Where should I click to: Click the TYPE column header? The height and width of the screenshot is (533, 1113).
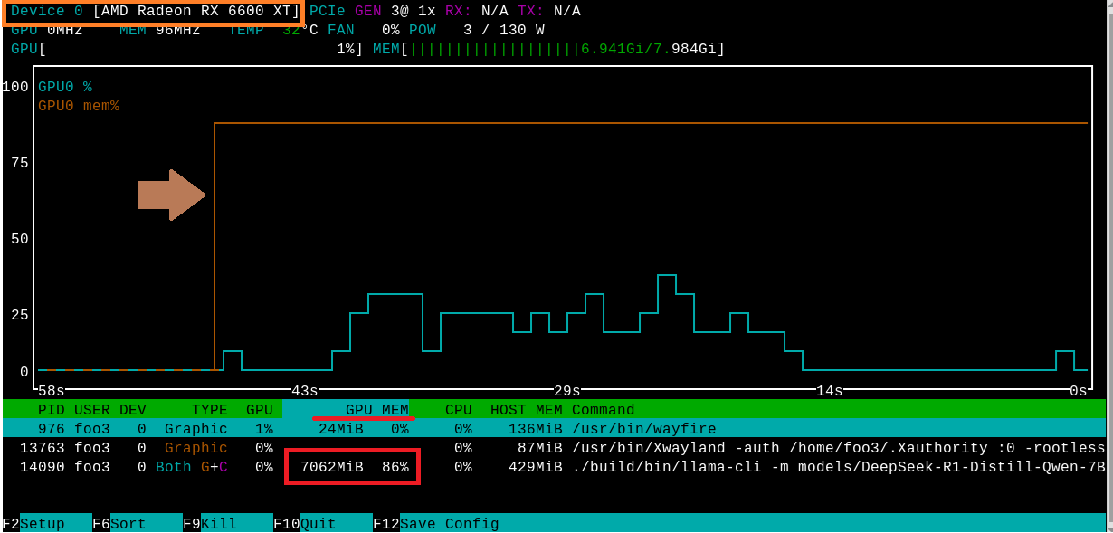(209, 410)
